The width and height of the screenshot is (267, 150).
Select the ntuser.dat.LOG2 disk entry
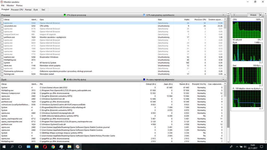(x=112, y=87)
